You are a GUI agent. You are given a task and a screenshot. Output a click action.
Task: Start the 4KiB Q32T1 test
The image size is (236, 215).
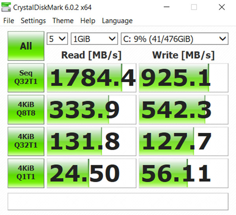(26, 141)
